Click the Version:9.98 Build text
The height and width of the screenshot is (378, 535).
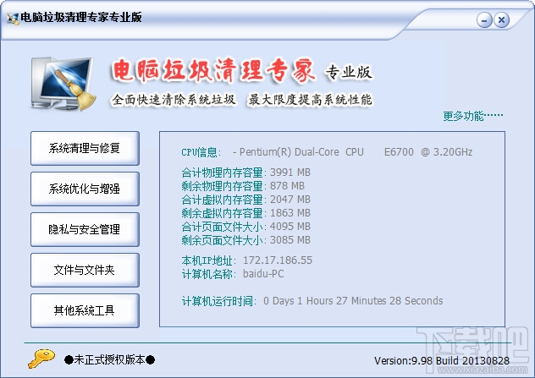(x=442, y=360)
